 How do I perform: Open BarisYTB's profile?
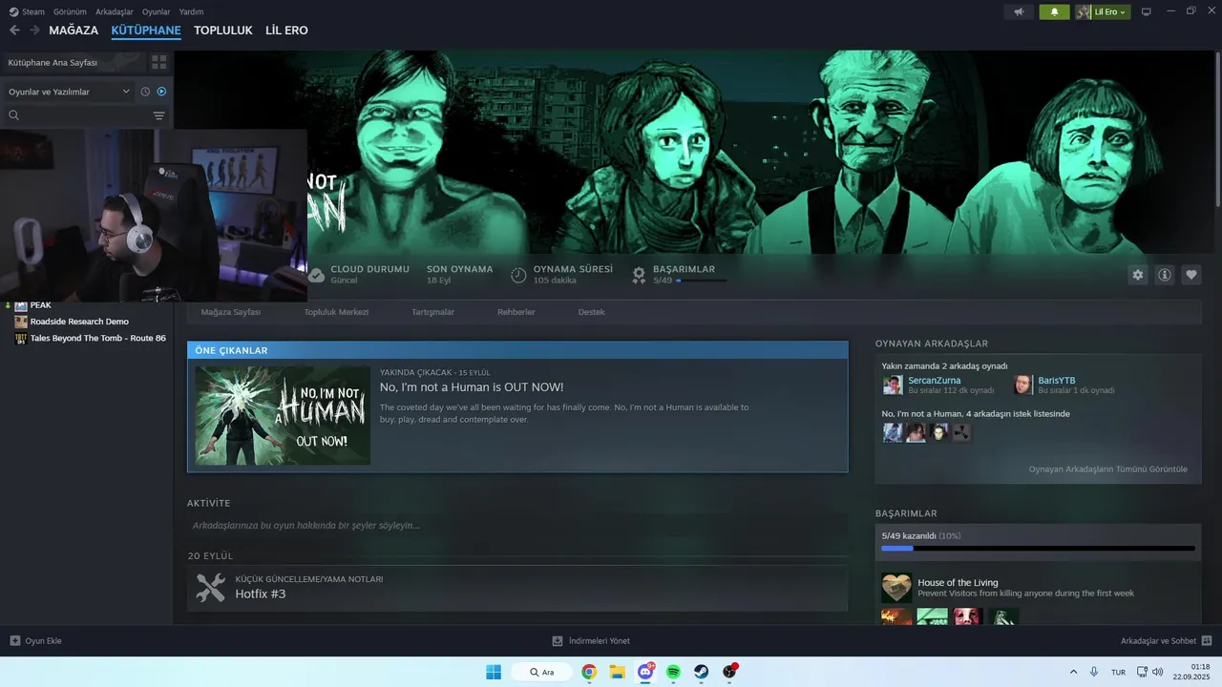click(1057, 381)
